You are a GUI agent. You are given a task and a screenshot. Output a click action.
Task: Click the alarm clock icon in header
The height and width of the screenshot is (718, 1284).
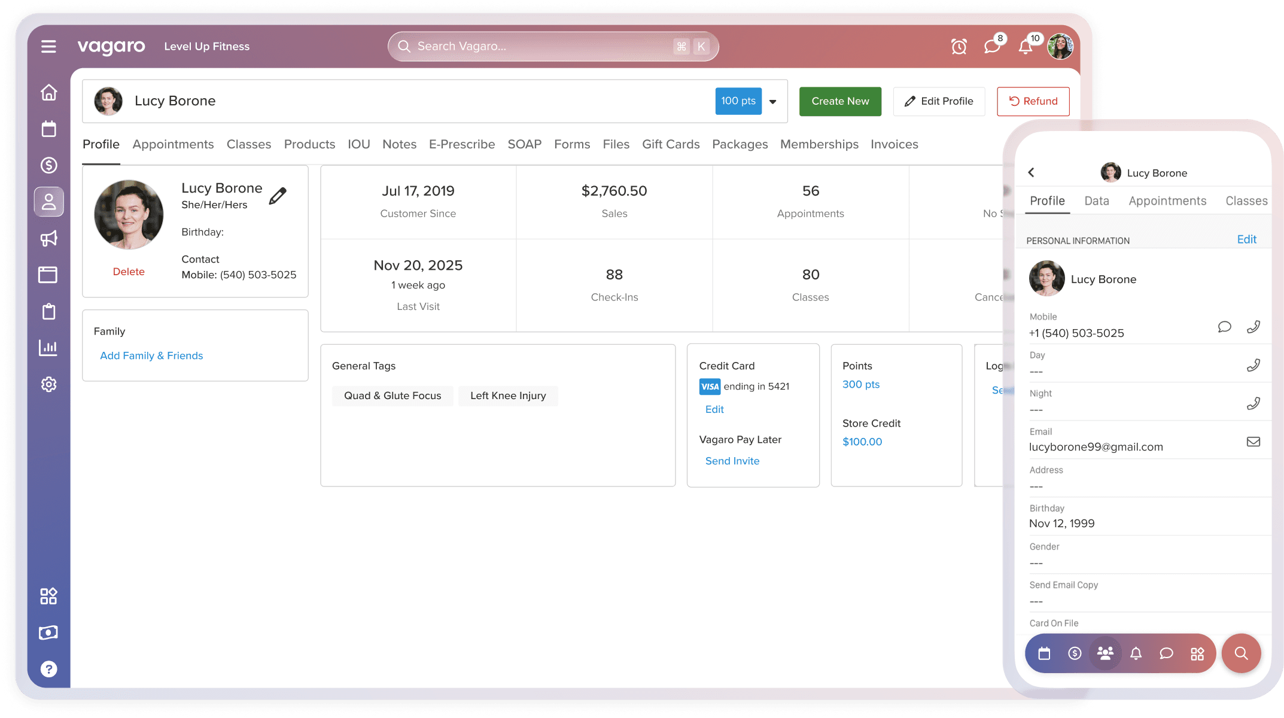[959, 46]
